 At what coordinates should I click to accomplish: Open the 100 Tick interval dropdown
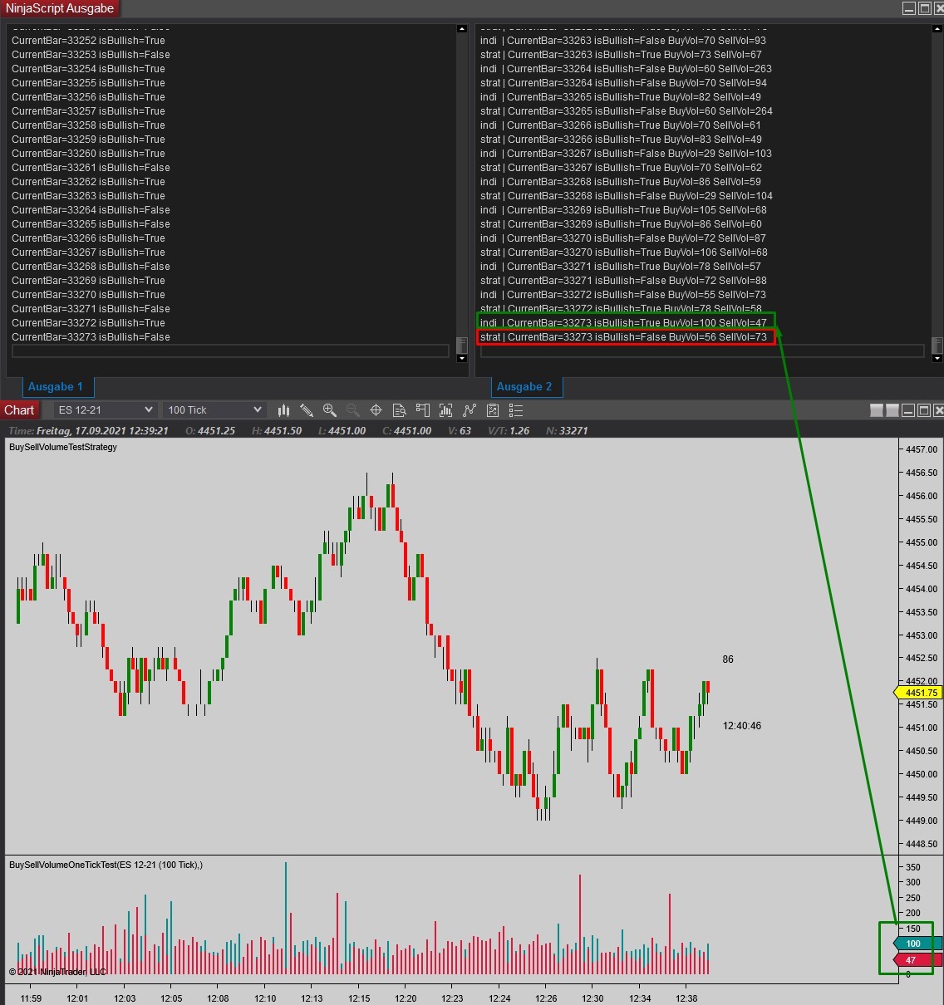215,410
